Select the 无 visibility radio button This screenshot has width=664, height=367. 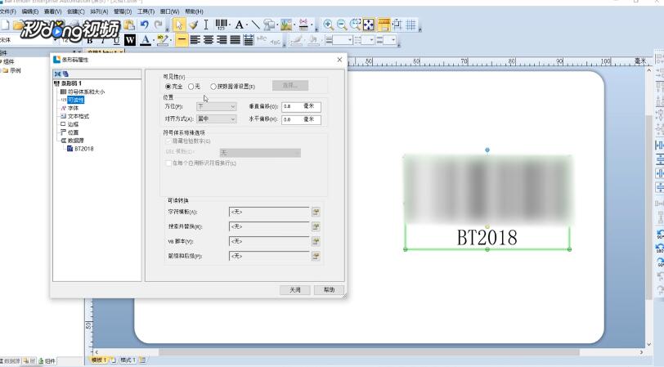tap(191, 87)
